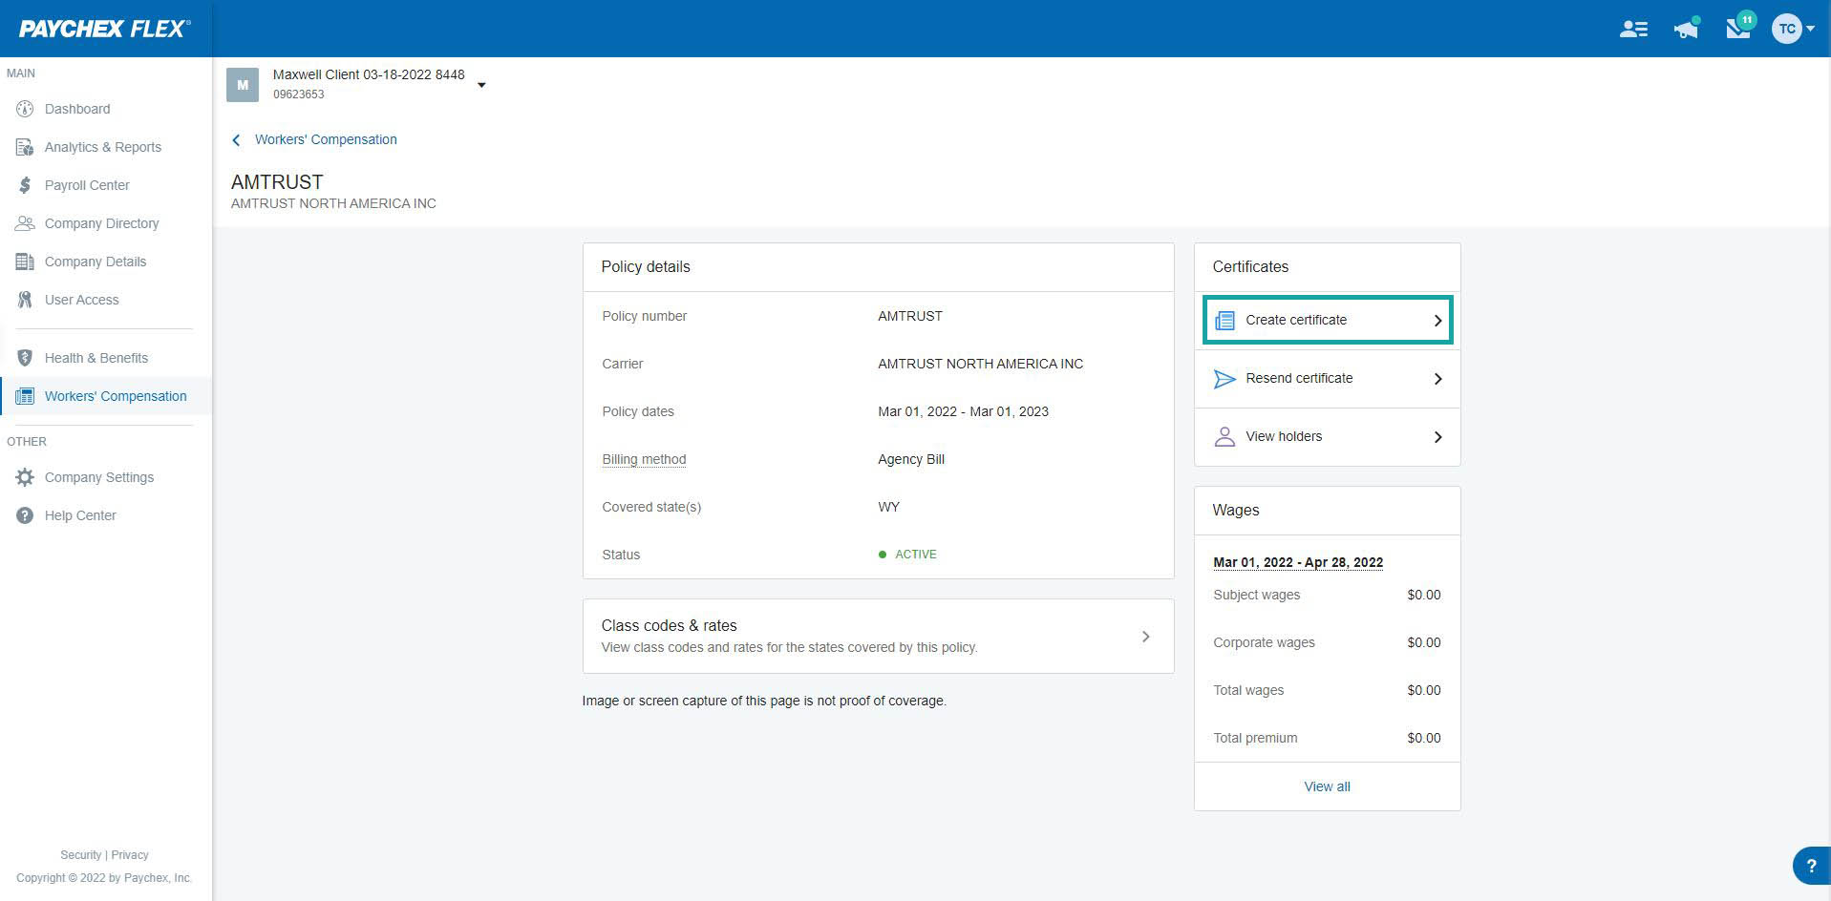Click View holders label
Screen dimensions: 1831x901
[x=1284, y=436]
